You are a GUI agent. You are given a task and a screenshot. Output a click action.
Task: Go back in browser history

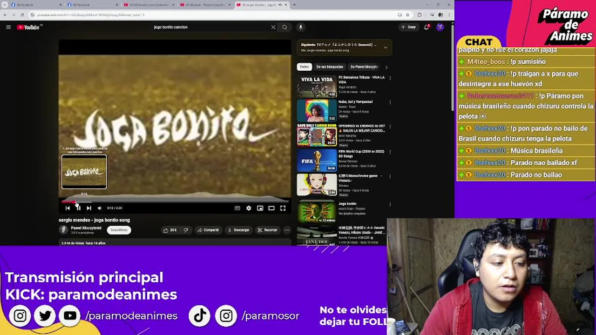pyautogui.click(x=5, y=15)
